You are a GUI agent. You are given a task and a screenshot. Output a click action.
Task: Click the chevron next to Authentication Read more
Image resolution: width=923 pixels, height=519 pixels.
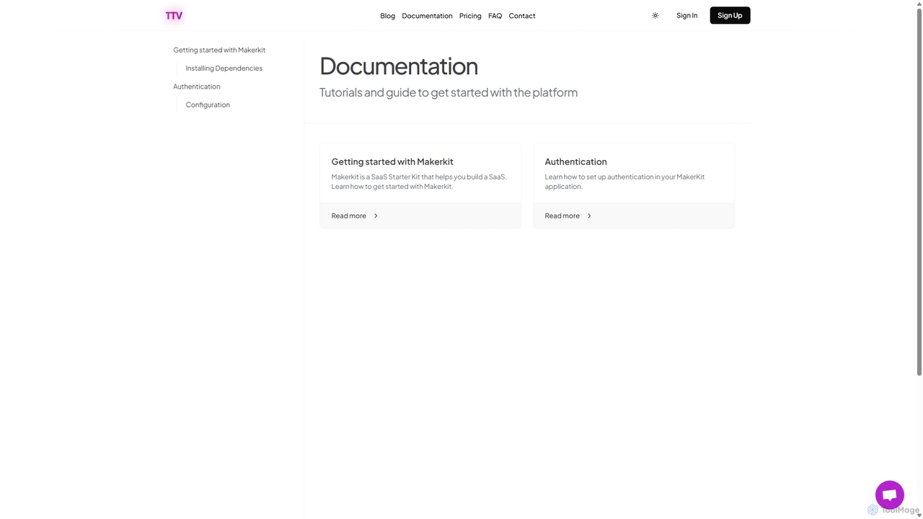(x=589, y=216)
